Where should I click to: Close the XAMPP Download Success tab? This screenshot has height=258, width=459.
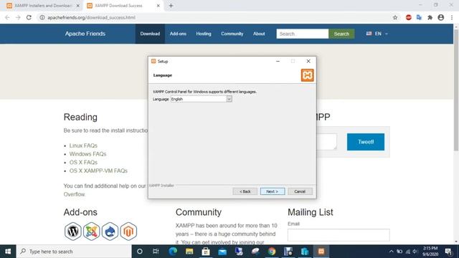click(158, 6)
